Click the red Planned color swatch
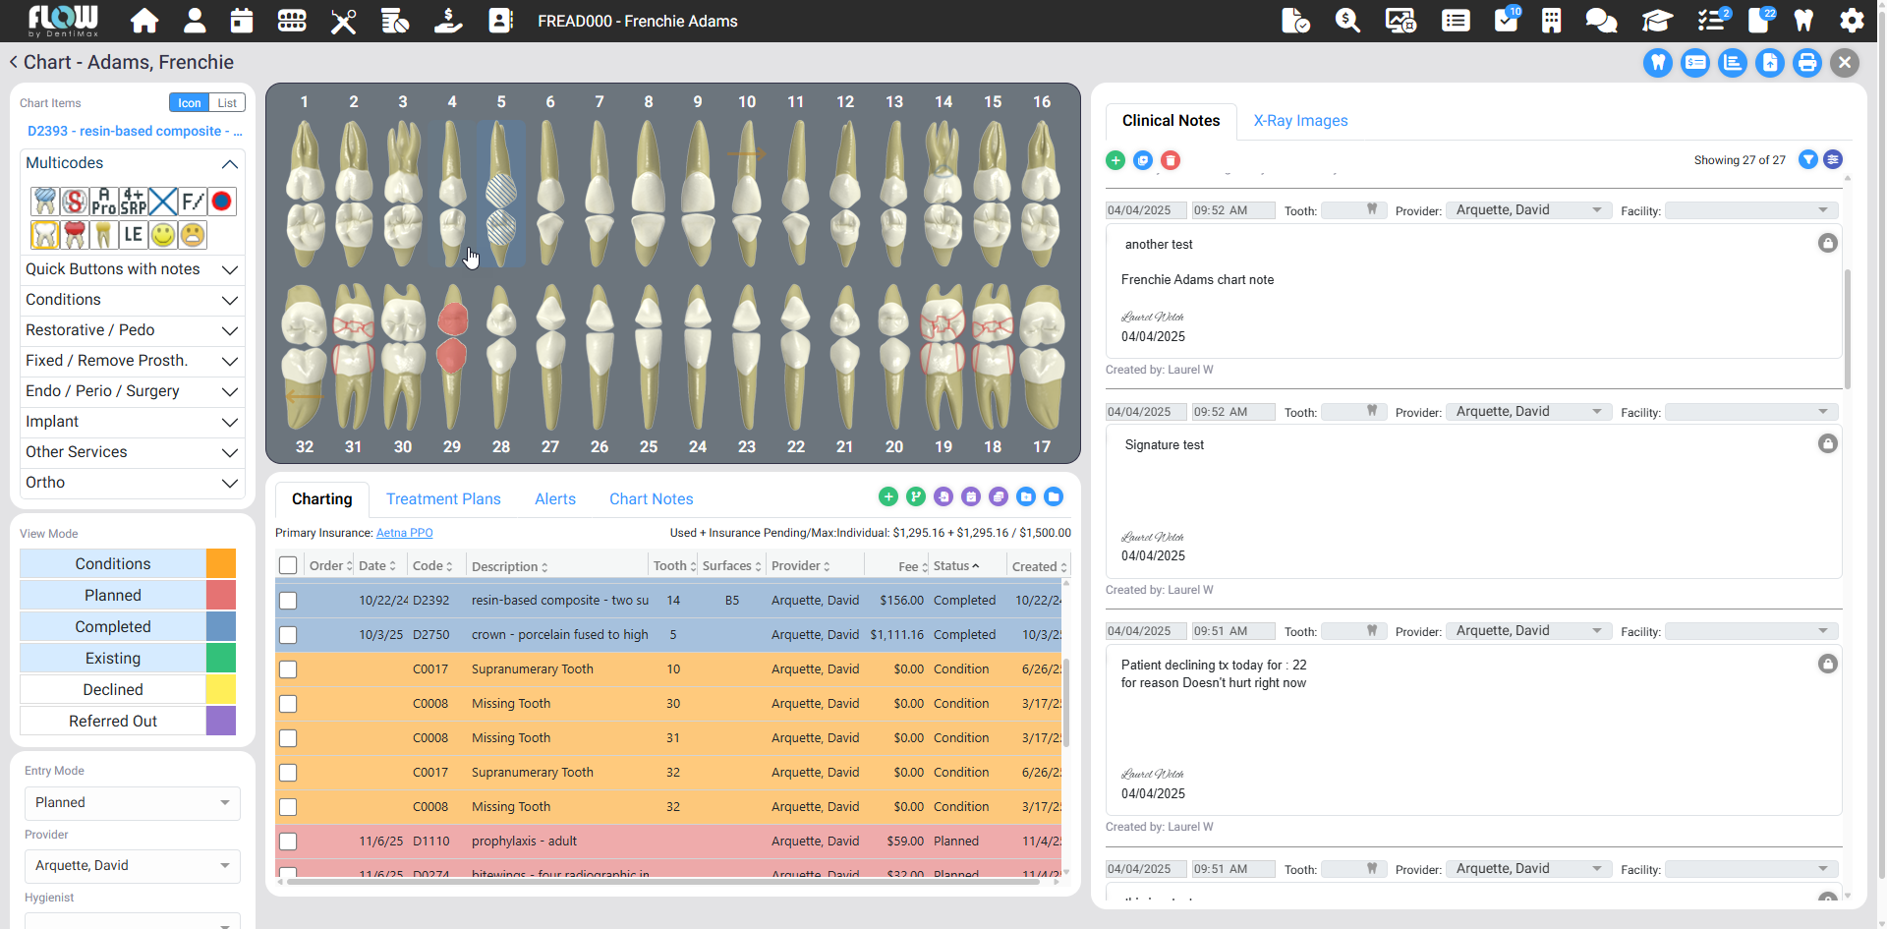Screen dimensions: 1887x929 221,596
